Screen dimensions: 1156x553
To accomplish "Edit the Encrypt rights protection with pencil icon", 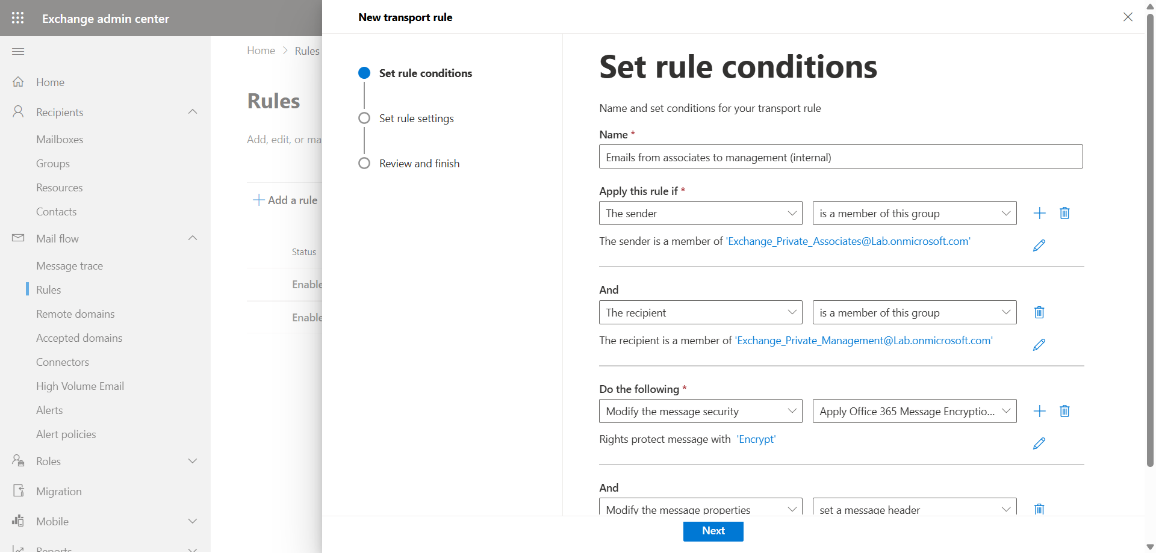I will (1039, 443).
